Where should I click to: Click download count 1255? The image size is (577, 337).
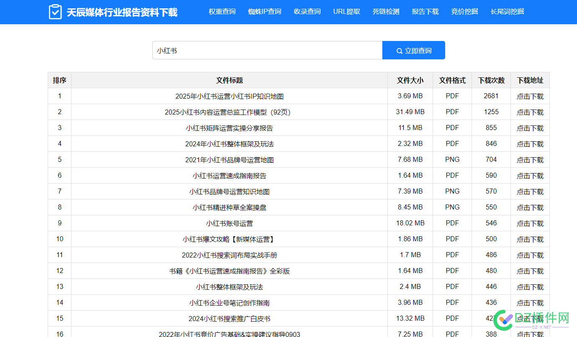(491, 112)
